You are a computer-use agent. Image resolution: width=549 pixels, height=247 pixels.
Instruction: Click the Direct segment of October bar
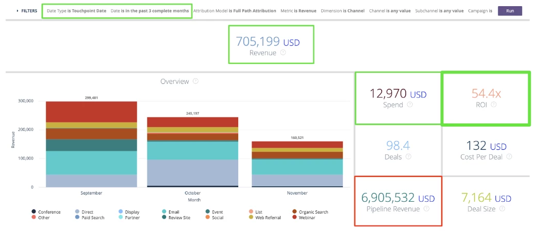pyautogui.click(x=193, y=172)
